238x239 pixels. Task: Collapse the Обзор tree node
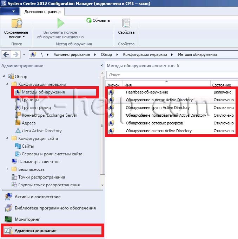(4, 76)
